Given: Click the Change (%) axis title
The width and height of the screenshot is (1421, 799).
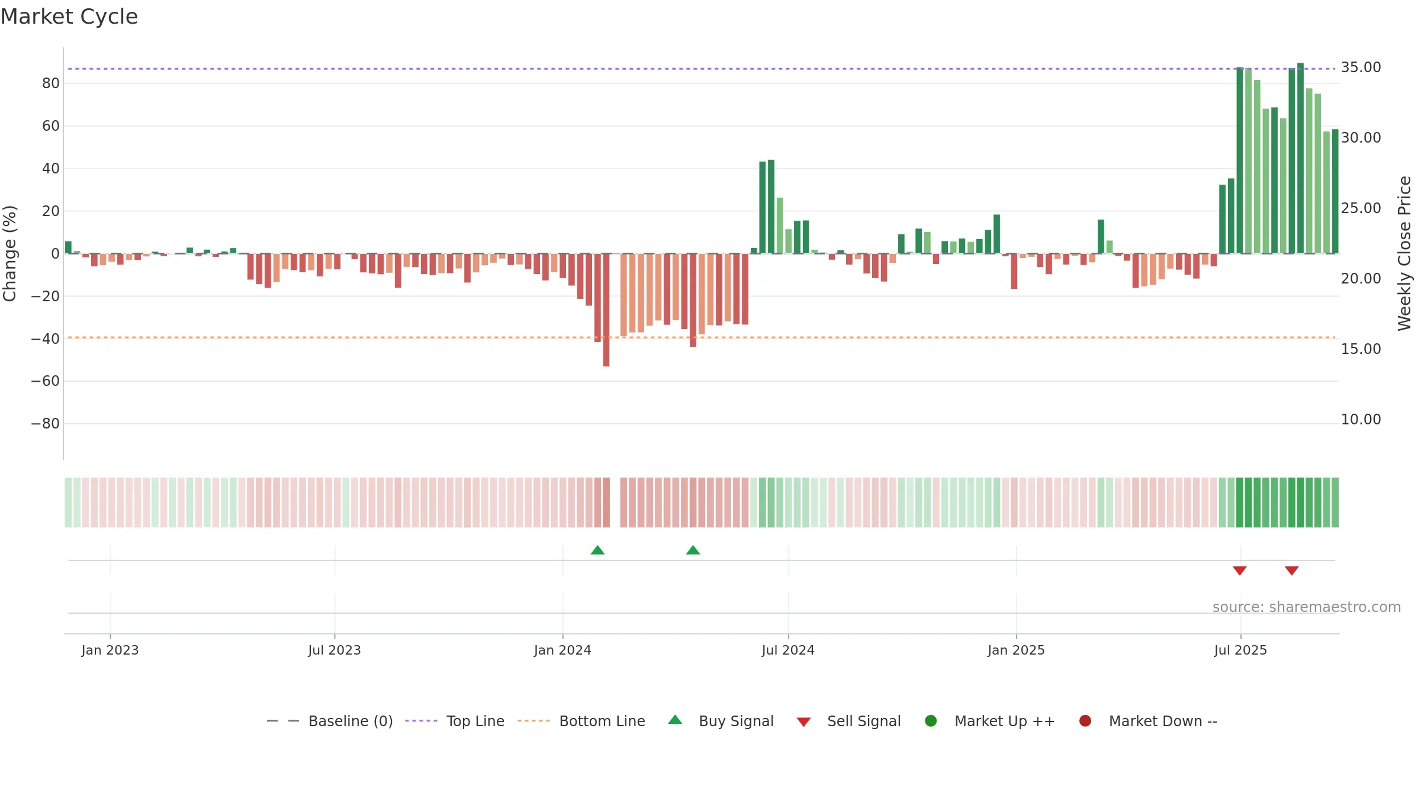Looking at the screenshot, I should click(x=9, y=253).
